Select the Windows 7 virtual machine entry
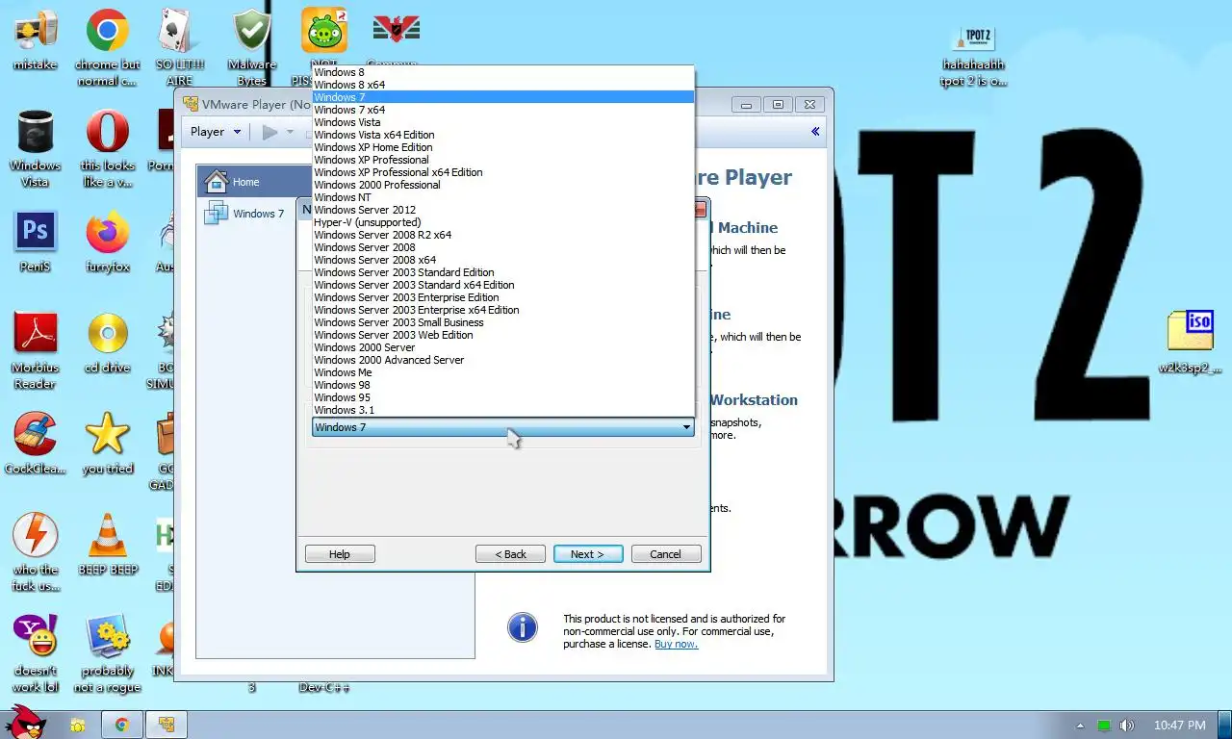This screenshot has width=1232, height=739. click(244, 214)
